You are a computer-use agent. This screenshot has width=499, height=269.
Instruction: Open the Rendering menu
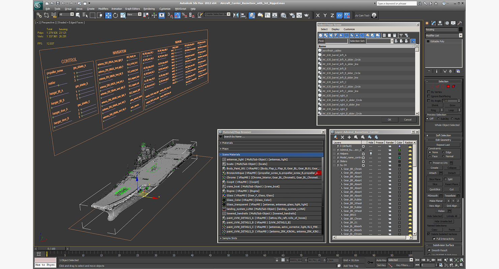[149, 9]
